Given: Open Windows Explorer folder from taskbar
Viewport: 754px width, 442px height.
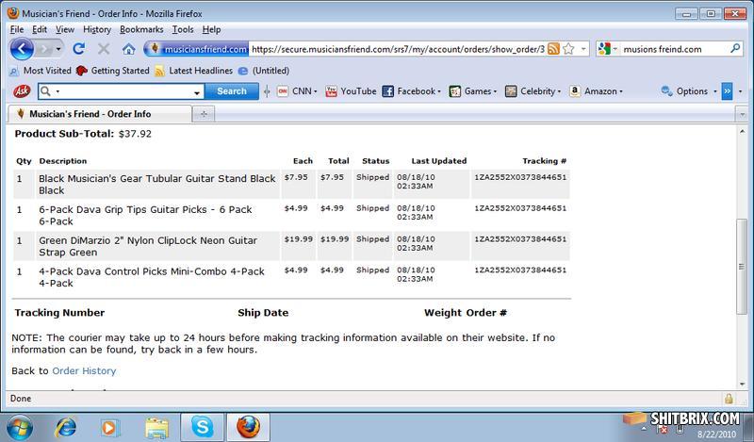Looking at the screenshot, I should [x=157, y=428].
